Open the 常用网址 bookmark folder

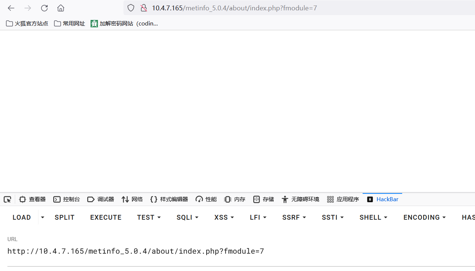click(69, 23)
